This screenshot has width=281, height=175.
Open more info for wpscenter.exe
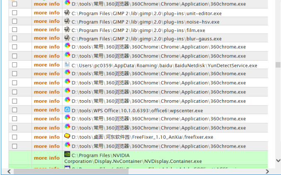[47, 110]
